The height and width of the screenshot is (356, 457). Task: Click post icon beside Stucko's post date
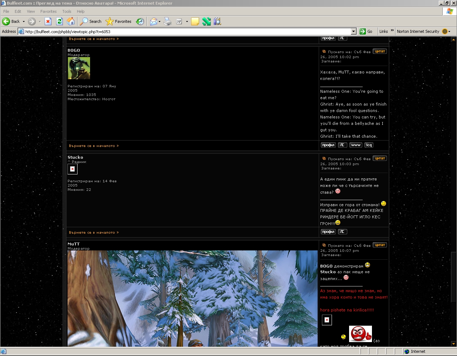324,158
